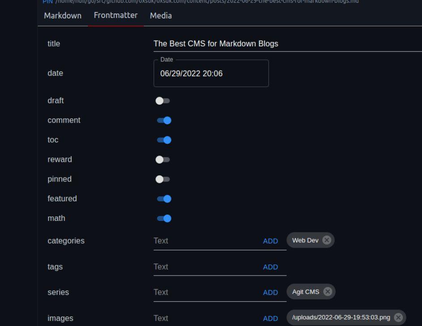Select the Frontmatter tab
422x326 pixels.
(116, 15)
